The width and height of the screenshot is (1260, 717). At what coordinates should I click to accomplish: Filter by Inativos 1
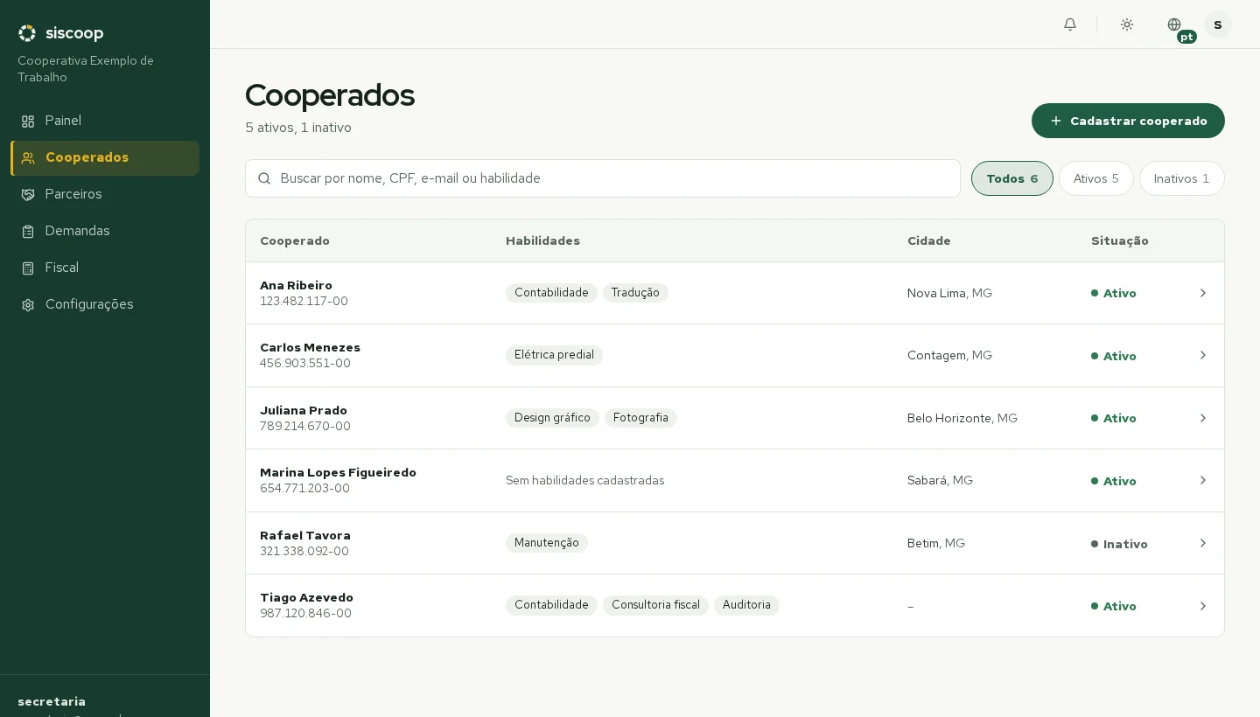[x=1182, y=178]
